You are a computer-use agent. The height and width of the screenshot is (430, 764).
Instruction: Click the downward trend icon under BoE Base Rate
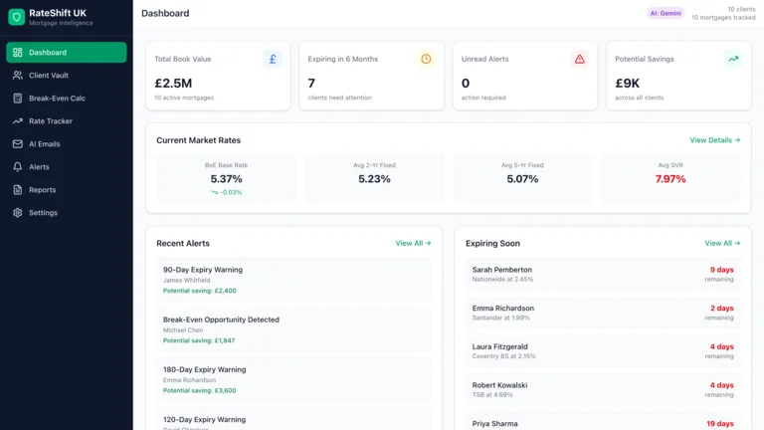pos(214,192)
